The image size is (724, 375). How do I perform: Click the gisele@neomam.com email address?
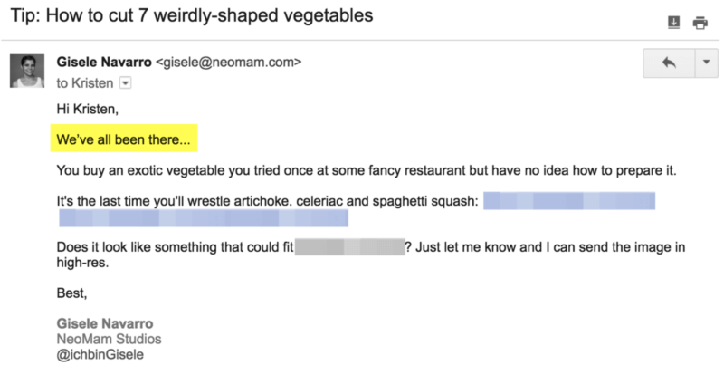point(228,62)
